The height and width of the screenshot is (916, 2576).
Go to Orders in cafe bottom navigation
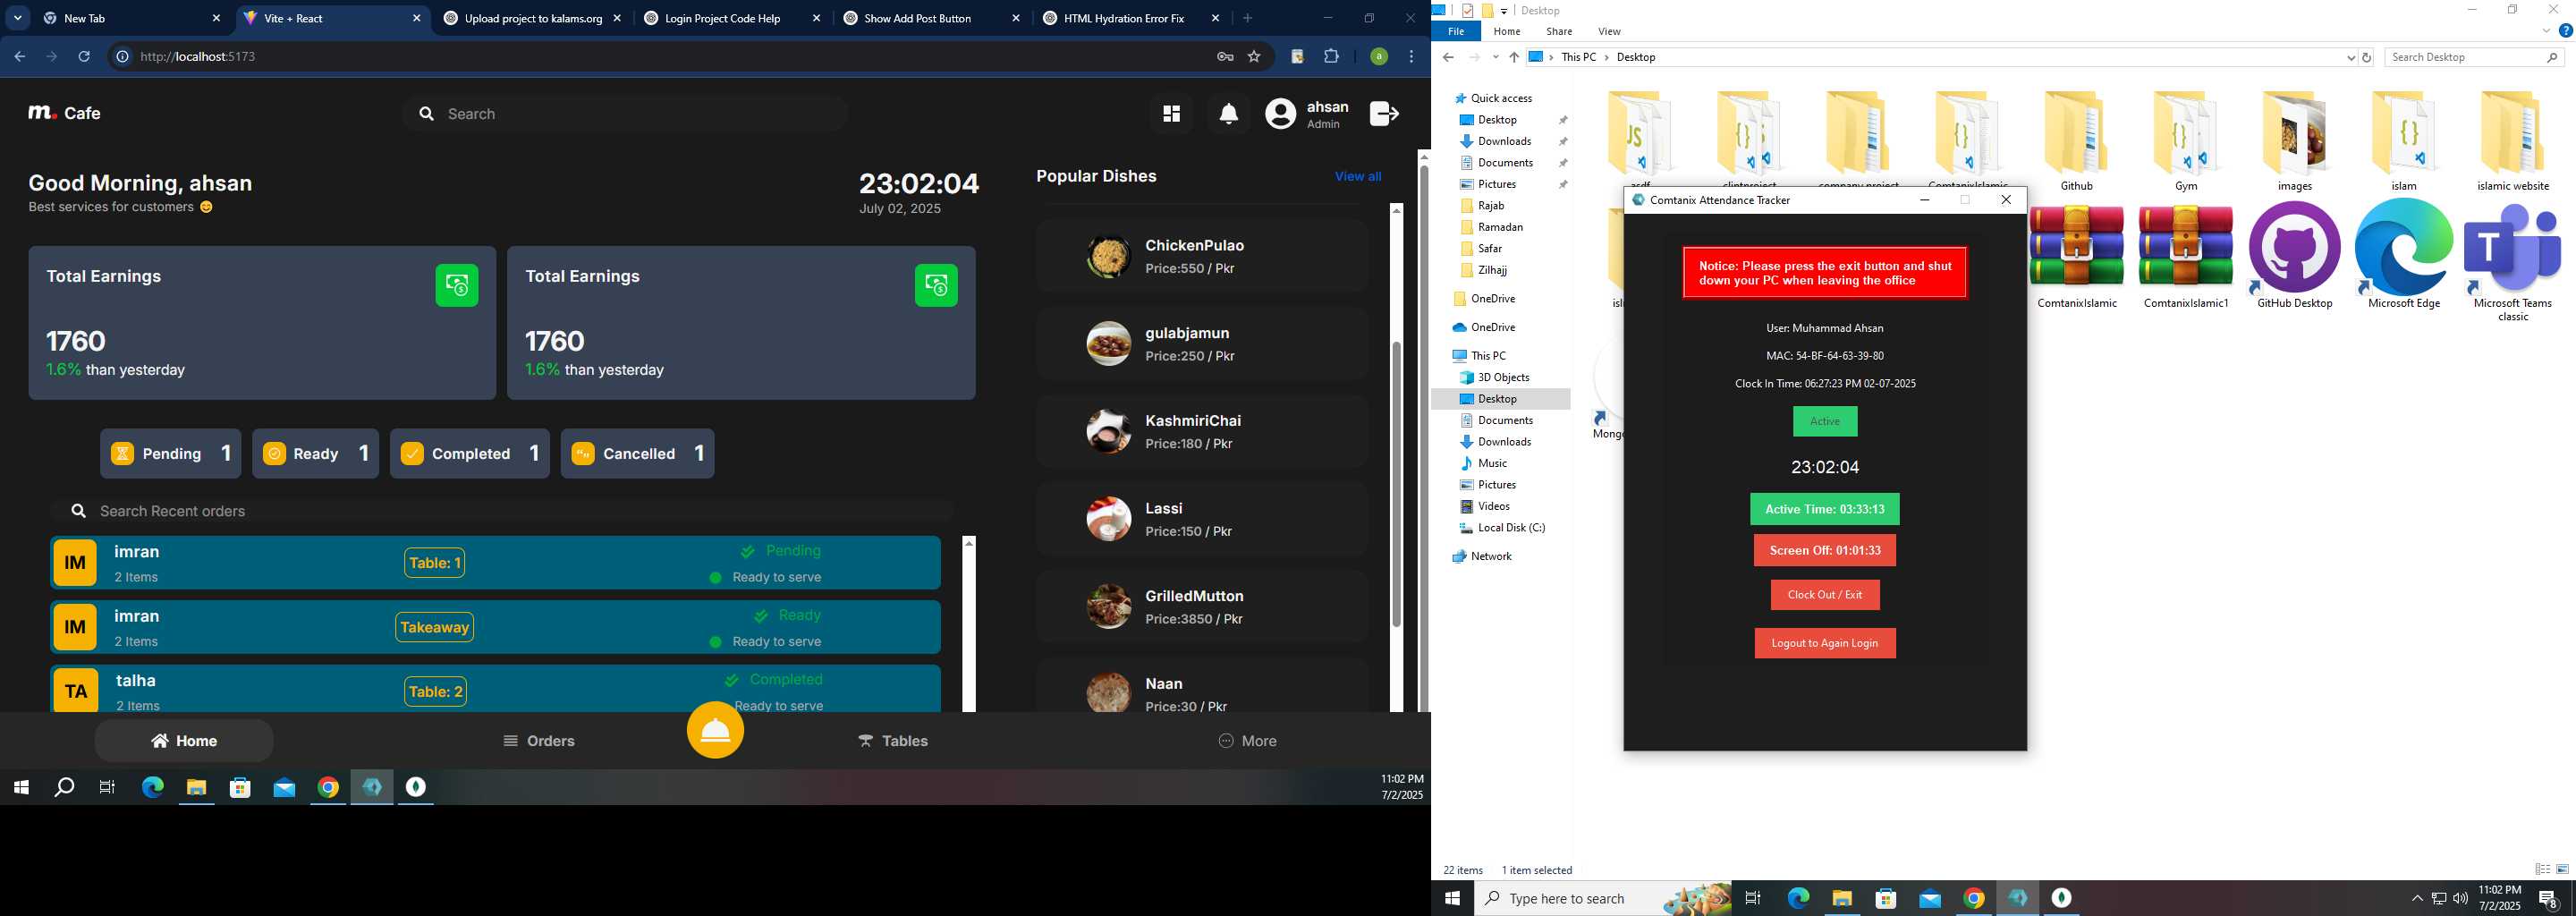[539, 741]
